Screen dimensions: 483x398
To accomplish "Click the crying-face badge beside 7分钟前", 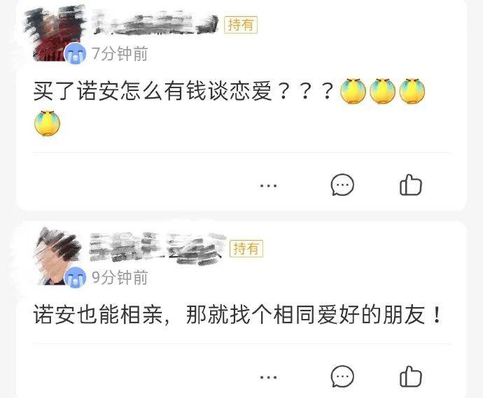I will pyautogui.click(x=75, y=54).
